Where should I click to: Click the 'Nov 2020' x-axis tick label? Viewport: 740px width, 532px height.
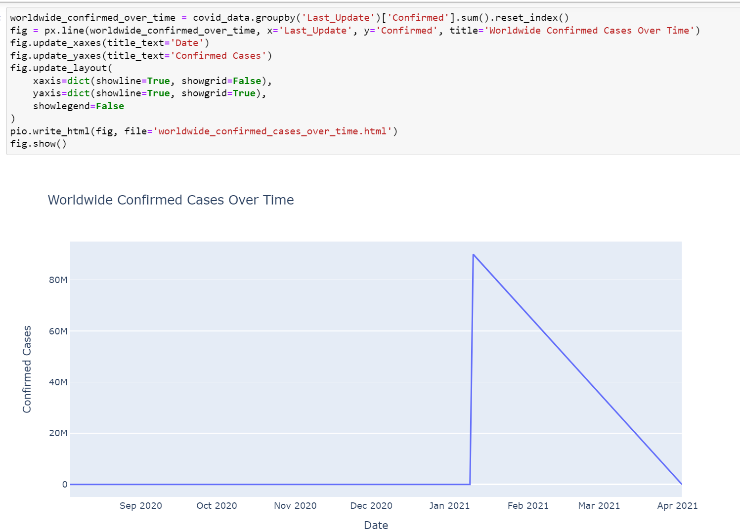tap(295, 505)
